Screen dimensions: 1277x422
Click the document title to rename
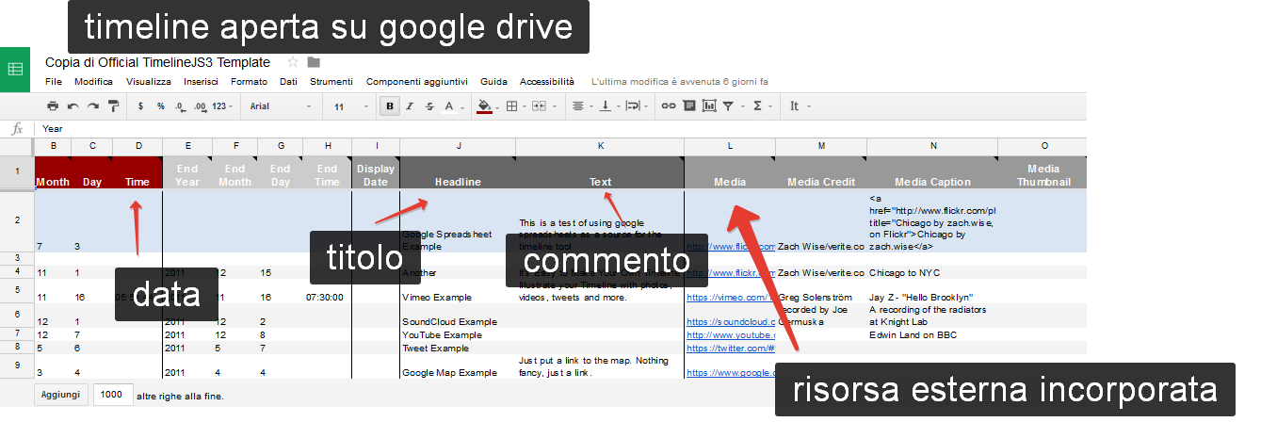pos(157,62)
